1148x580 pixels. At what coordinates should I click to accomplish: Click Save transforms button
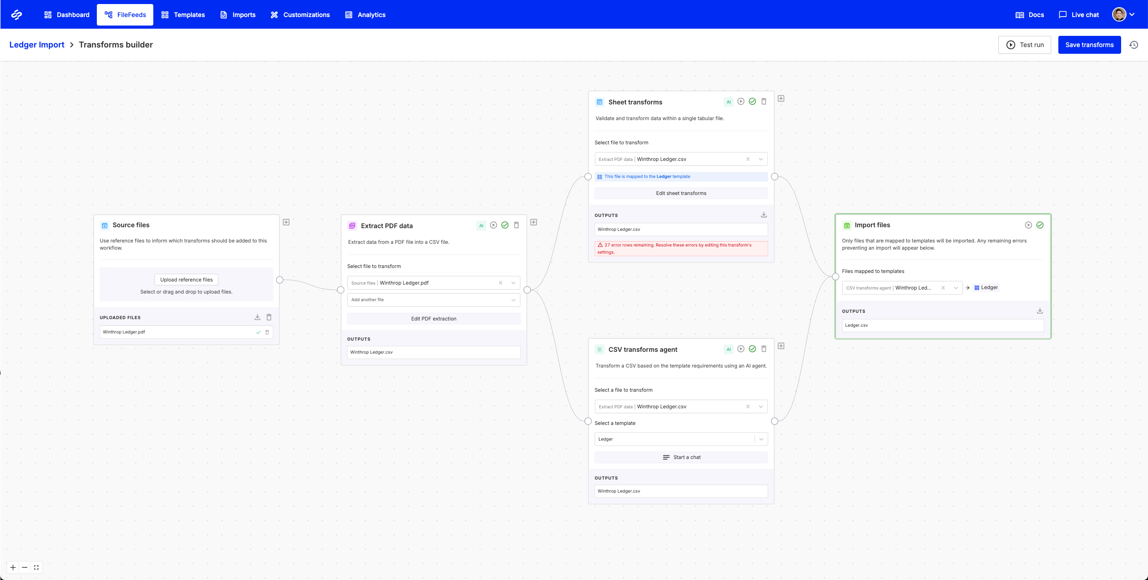(x=1089, y=45)
